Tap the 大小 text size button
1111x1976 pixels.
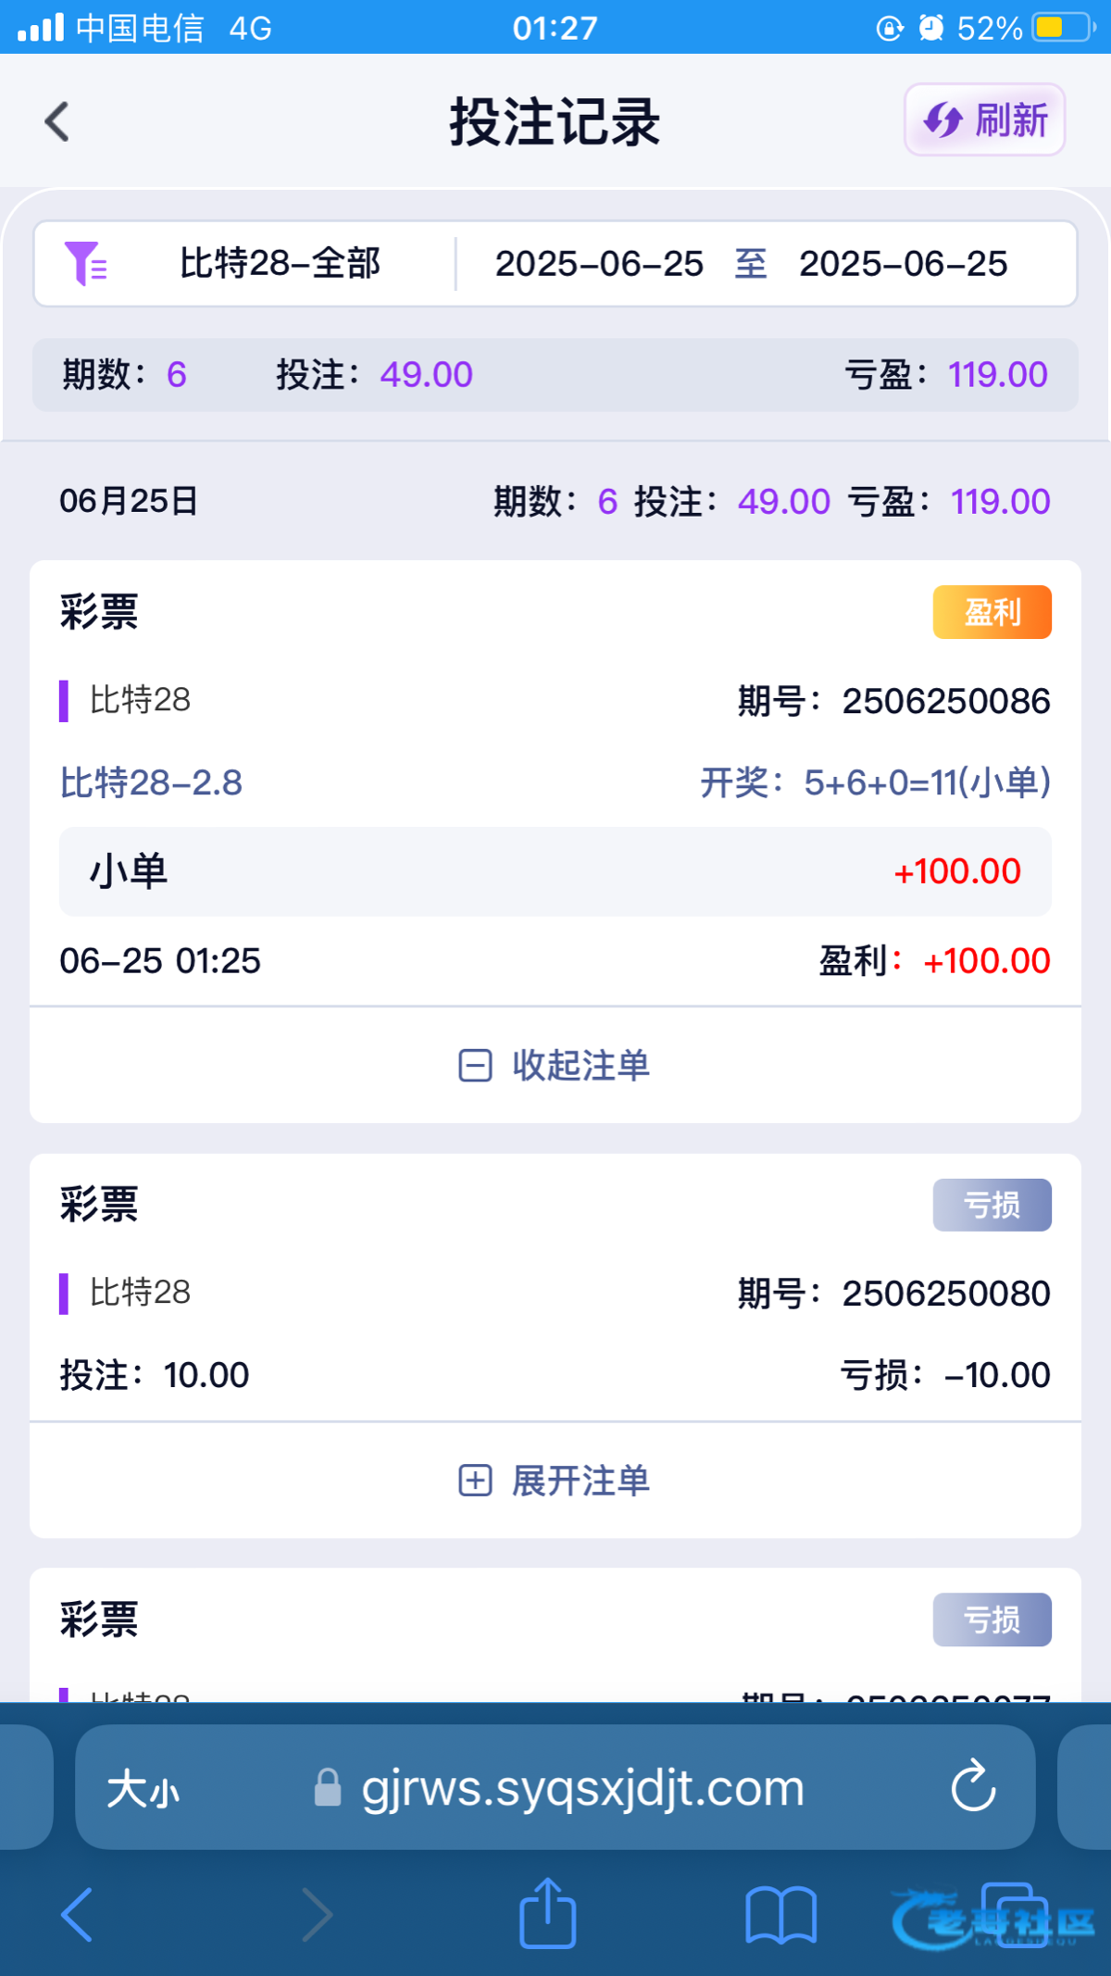[x=143, y=1788]
